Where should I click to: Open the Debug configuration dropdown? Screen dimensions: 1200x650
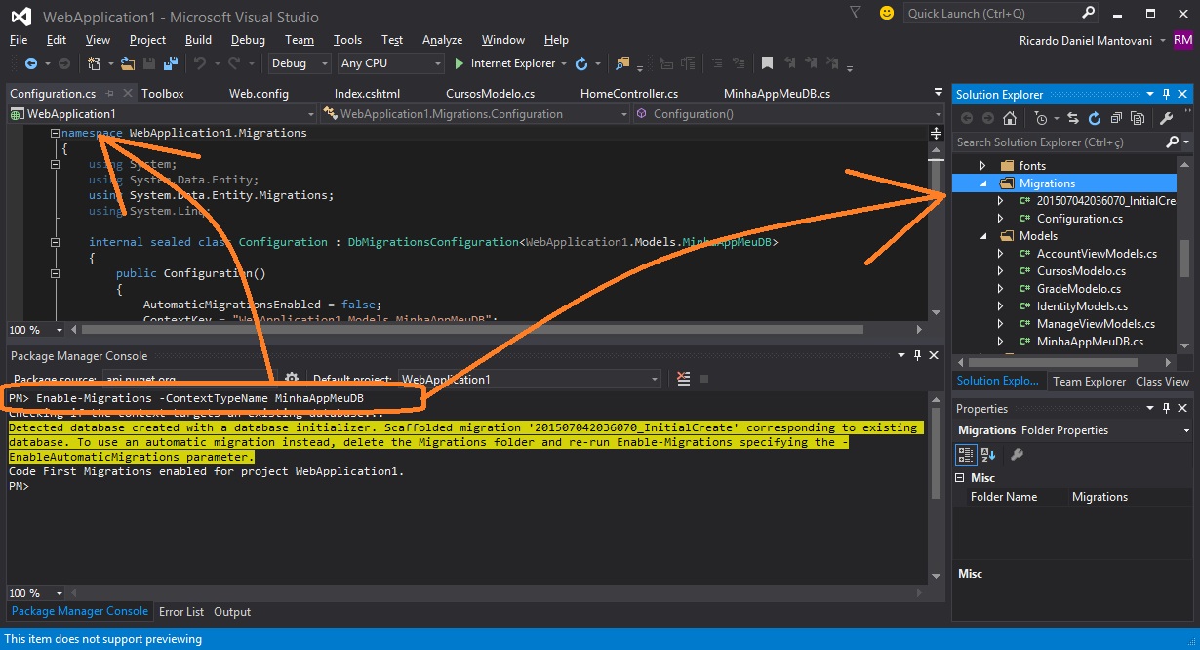pos(300,63)
